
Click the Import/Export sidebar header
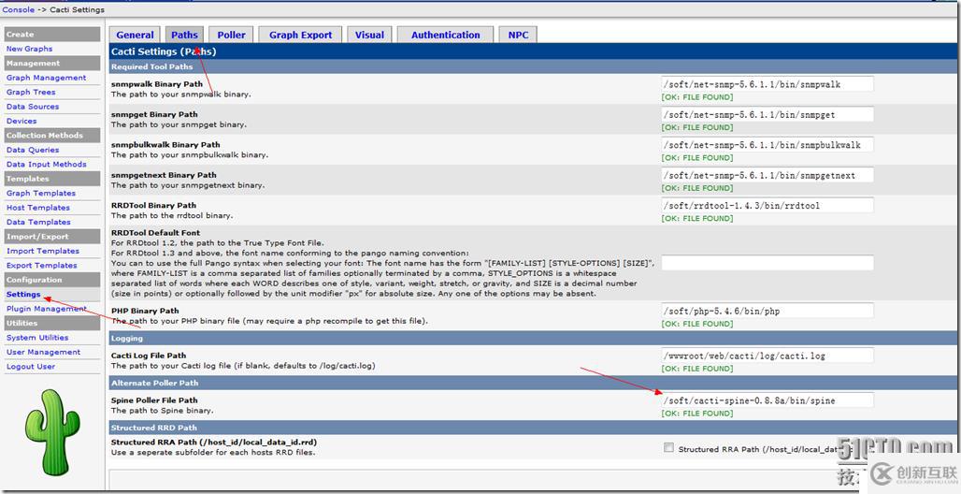coord(52,237)
